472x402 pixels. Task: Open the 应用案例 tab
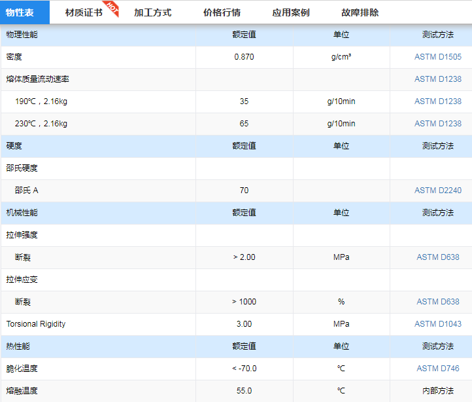[291, 12]
